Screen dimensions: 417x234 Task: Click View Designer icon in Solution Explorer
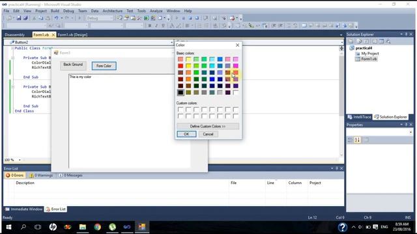click(x=381, y=41)
